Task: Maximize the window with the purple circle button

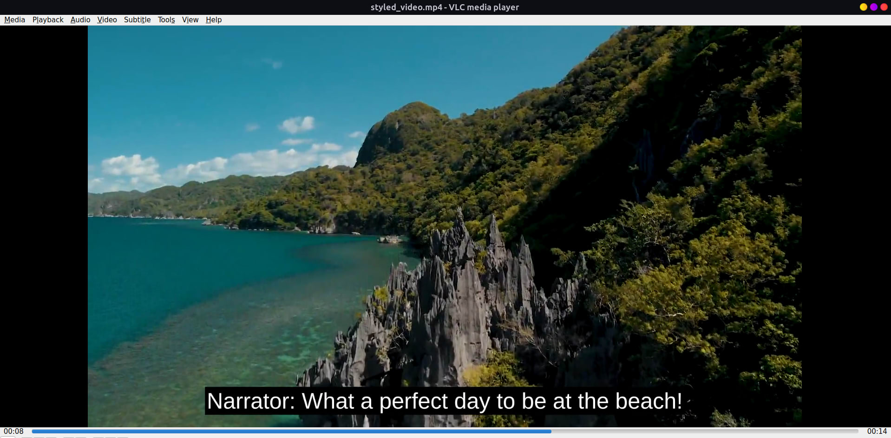Action: click(873, 7)
